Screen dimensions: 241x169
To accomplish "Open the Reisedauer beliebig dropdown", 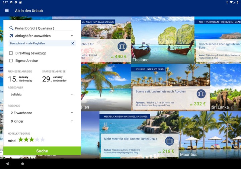I will pyautogui.click(x=42, y=95).
